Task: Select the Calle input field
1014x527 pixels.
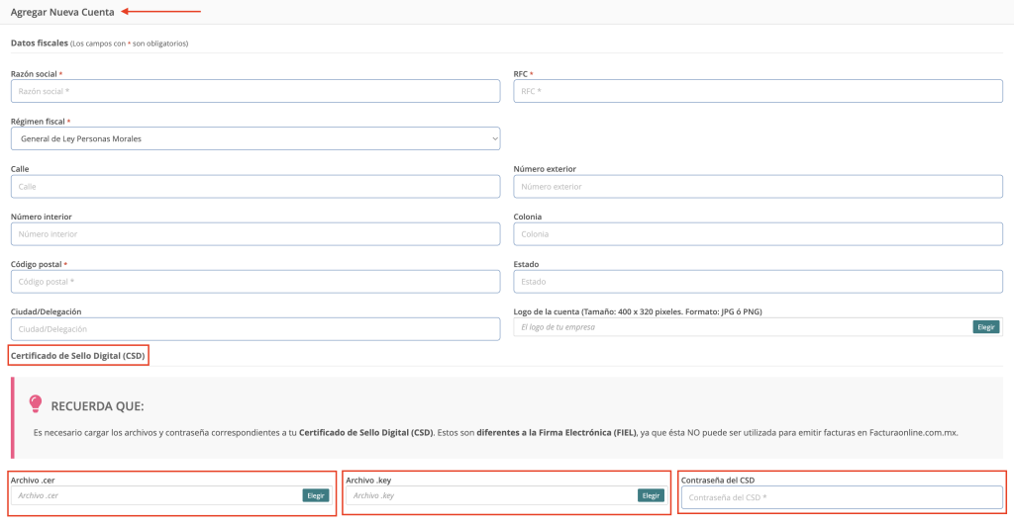Action: click(254, 186)
